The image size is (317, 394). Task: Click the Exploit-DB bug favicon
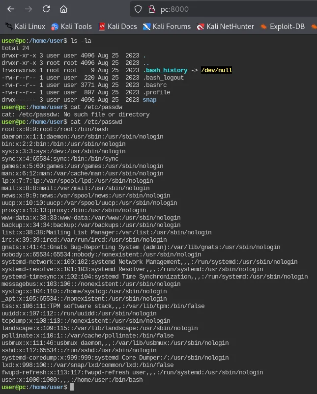click(263, 27)
